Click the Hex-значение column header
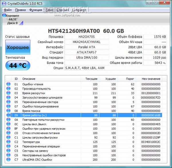This screenshot has width=172, height=168. tap(149, 79)
